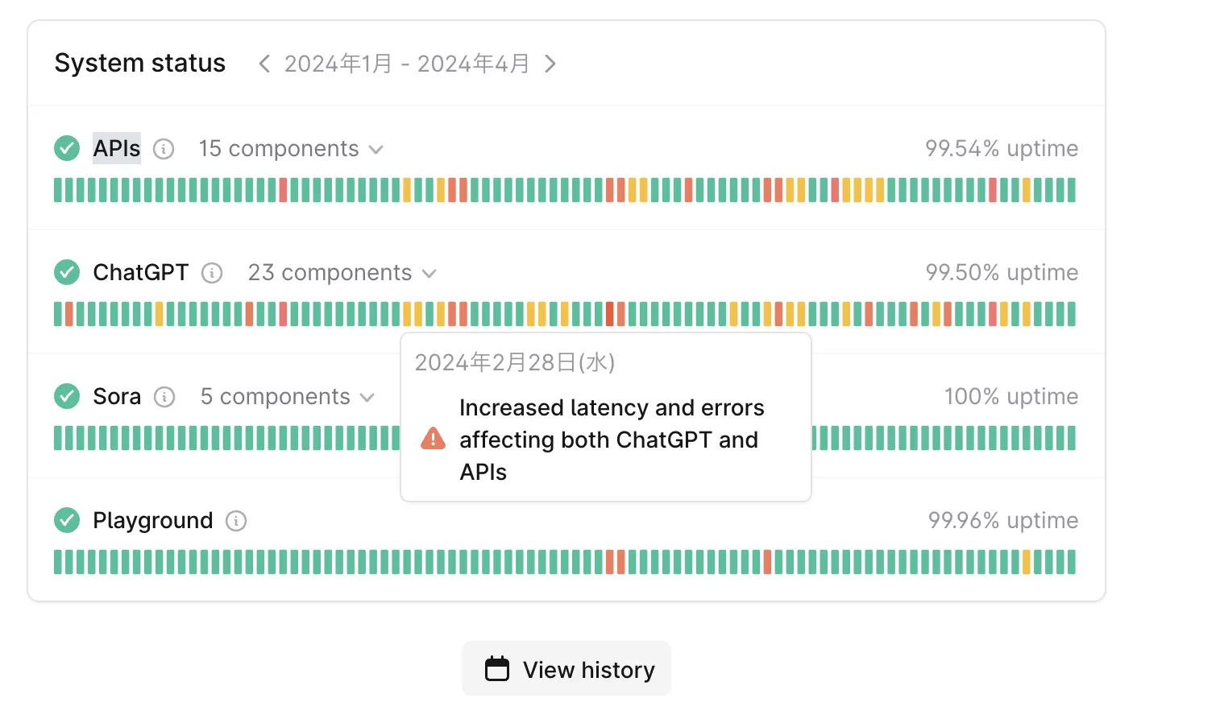Click the first bar in APIs uptime timeline
Viewport: 1220px width, 723px height.
point(58,190)
